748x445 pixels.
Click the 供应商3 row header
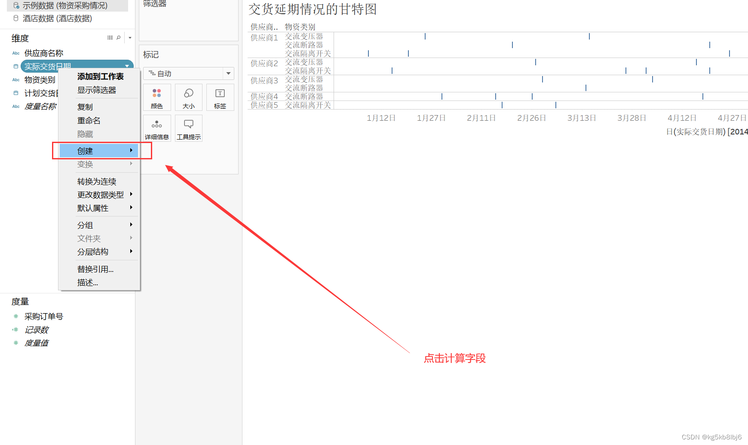[x=264, y=81]
